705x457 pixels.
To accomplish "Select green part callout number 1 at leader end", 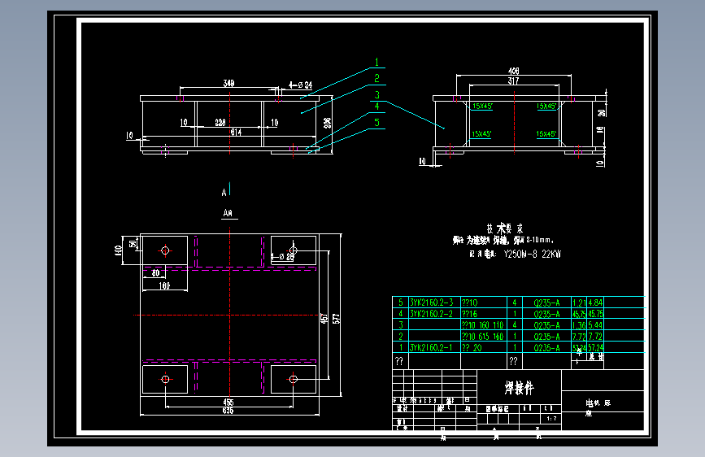I will click(x=376, y=62).
